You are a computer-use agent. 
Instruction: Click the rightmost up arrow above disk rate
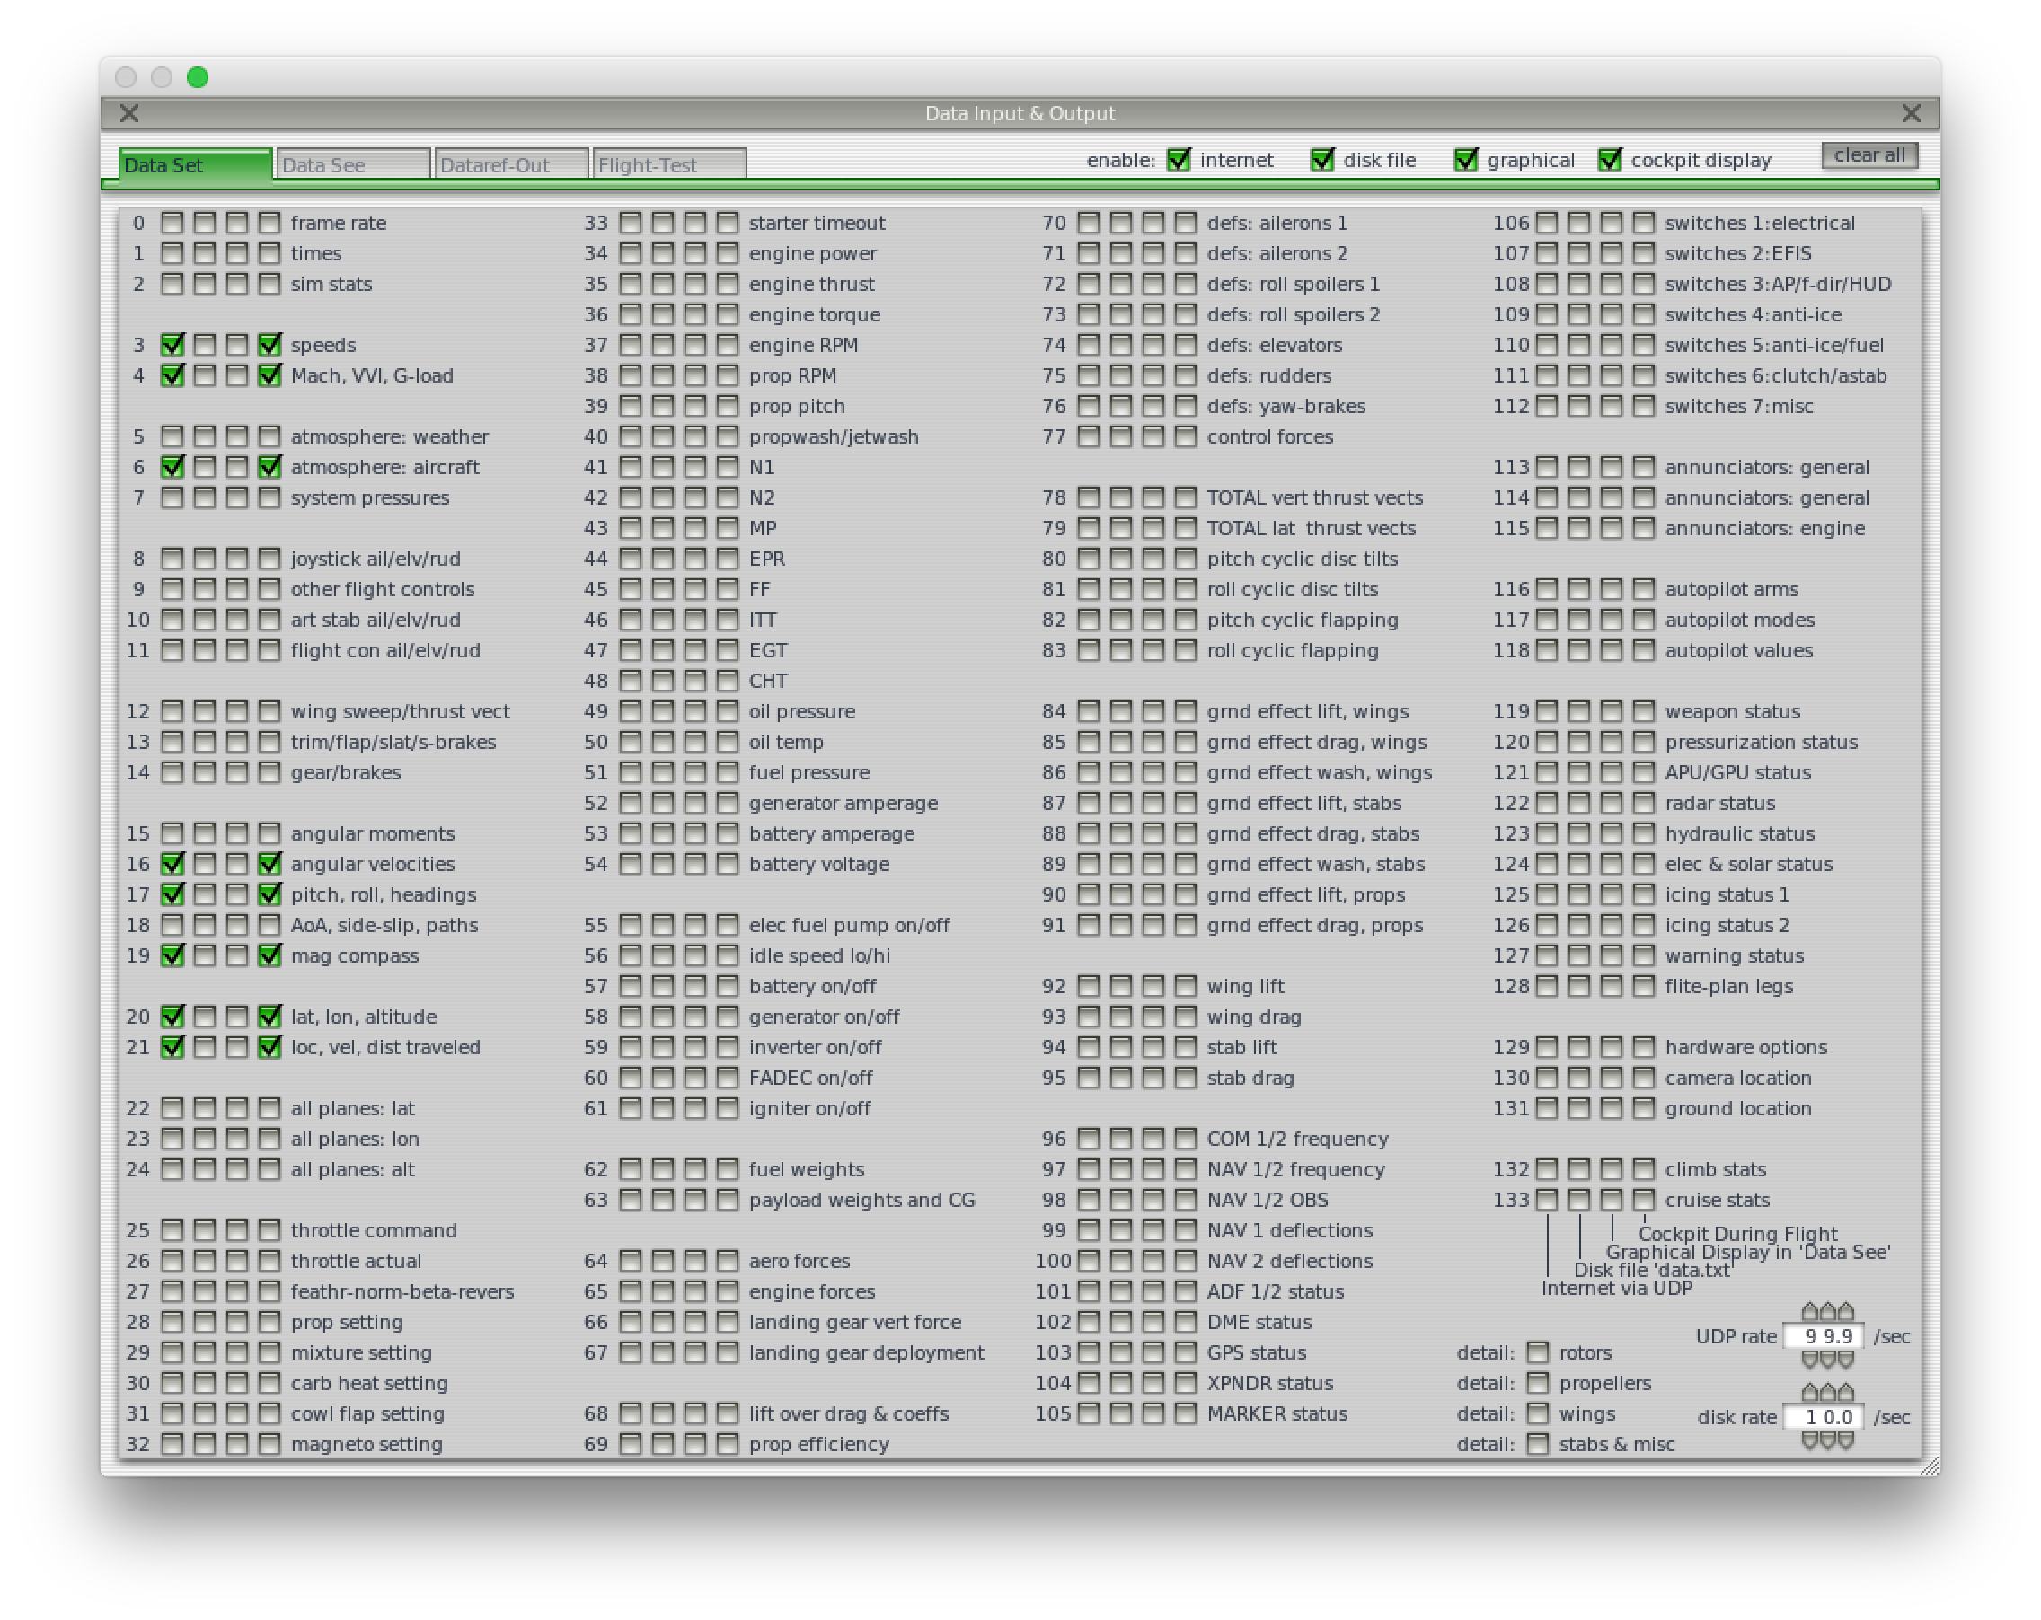click(1845, 1392)
